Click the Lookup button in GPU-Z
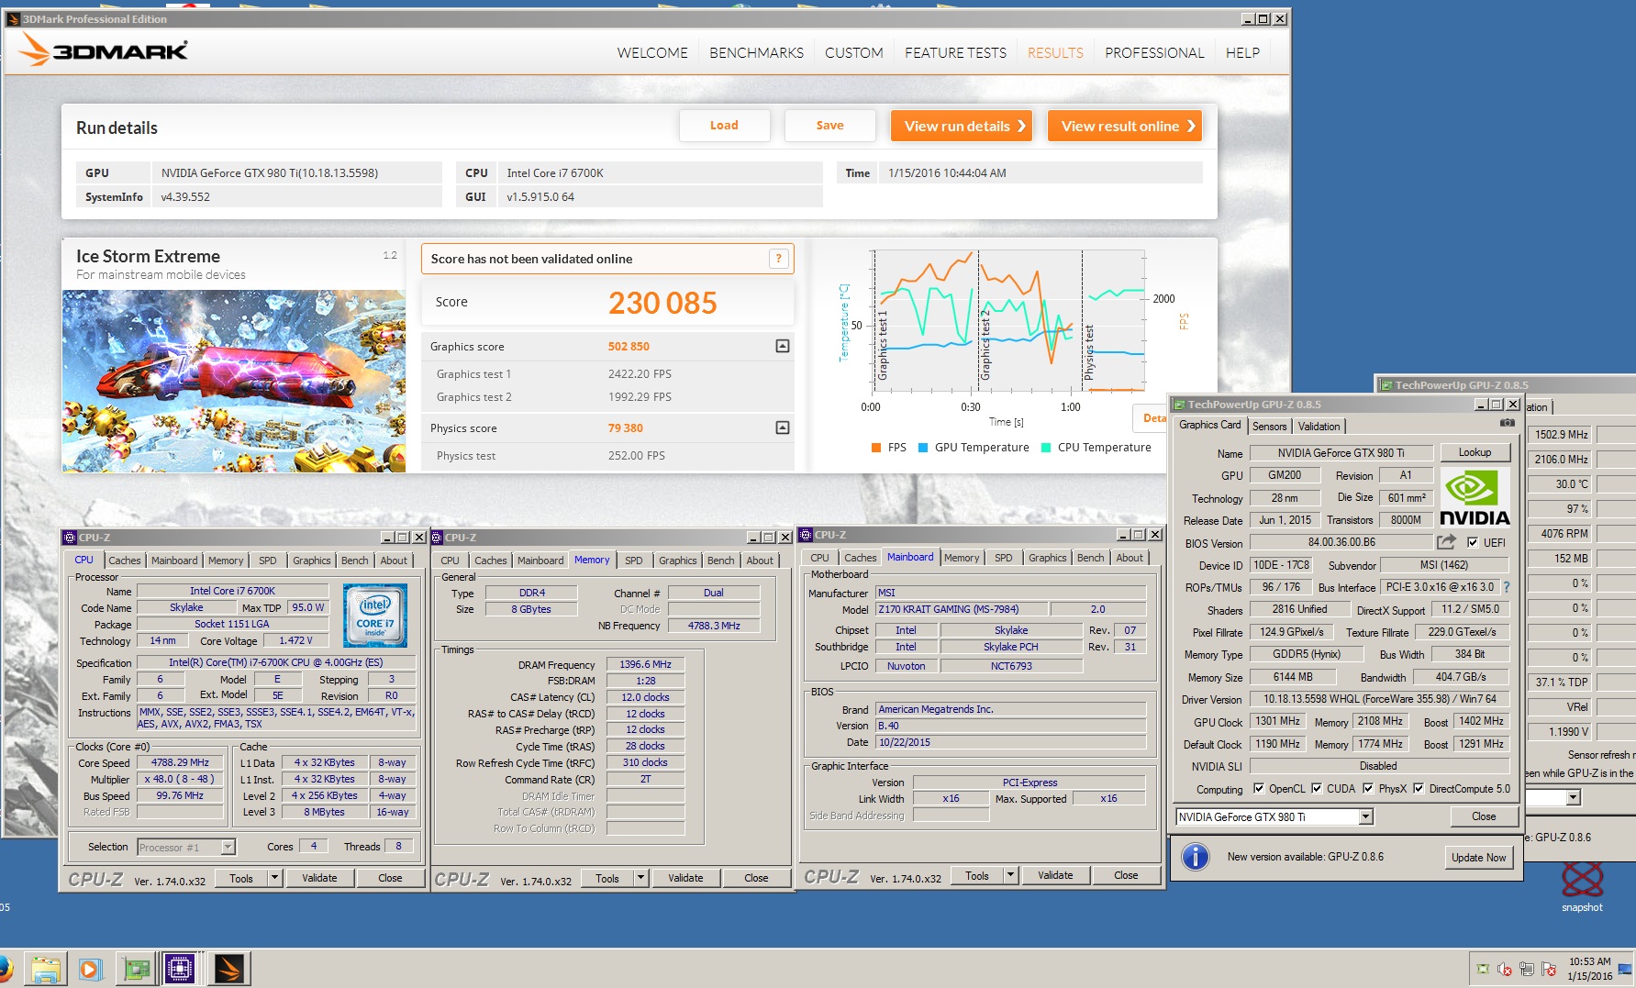The width and height of the screenshot is (1636, 988). [1475, 452]
